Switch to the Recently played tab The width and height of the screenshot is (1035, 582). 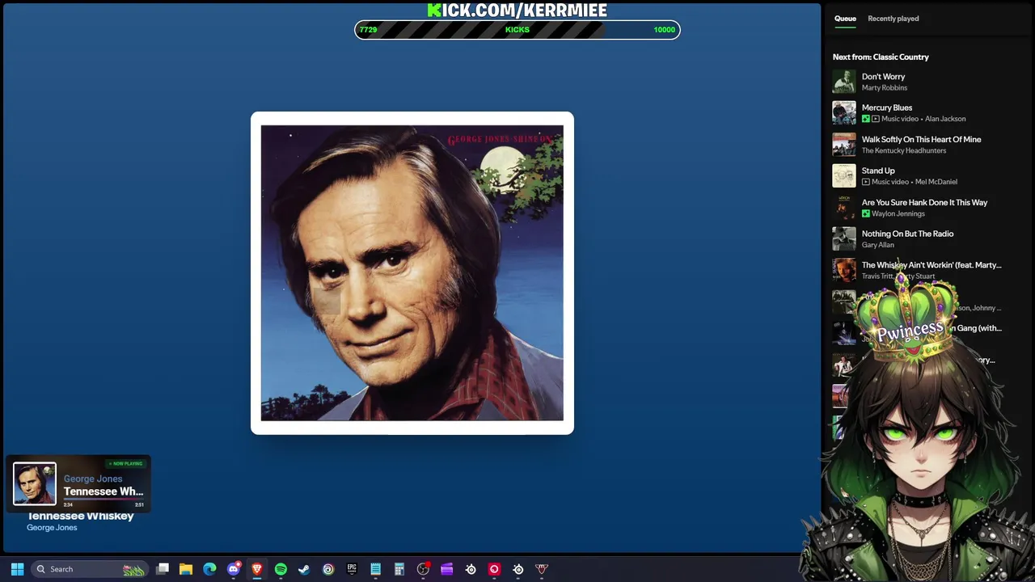893,19
